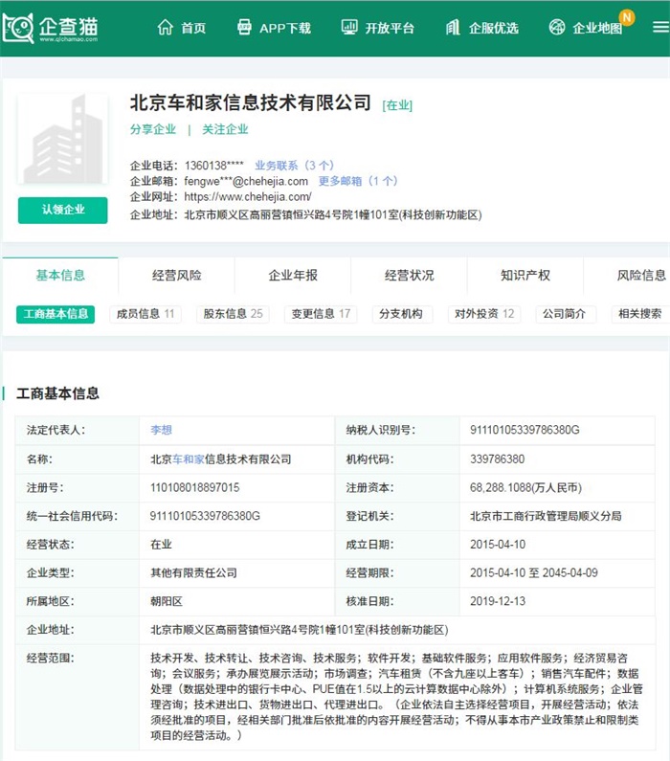Switch to 经营状况 tab
Image resolution: width=670 pixels, height=761 pixels.
click(409, 275)
